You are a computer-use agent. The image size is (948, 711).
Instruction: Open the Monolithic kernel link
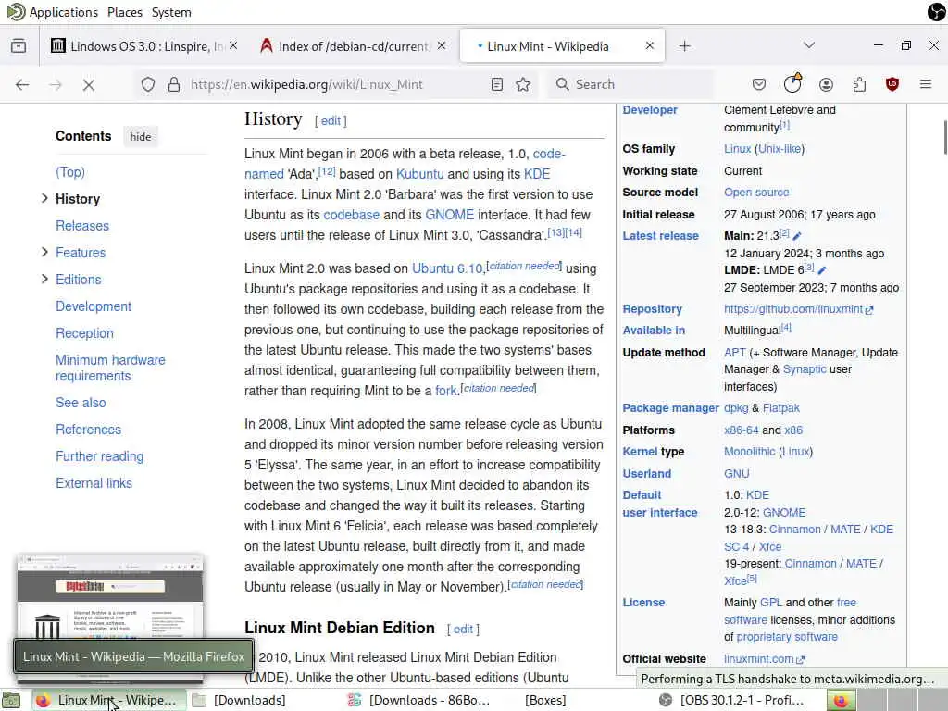pos(749,452)
